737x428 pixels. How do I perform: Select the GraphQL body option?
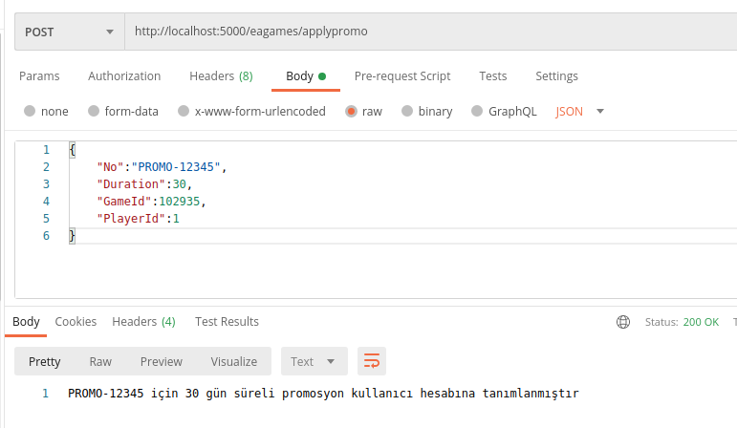click(x=477, y=111)
